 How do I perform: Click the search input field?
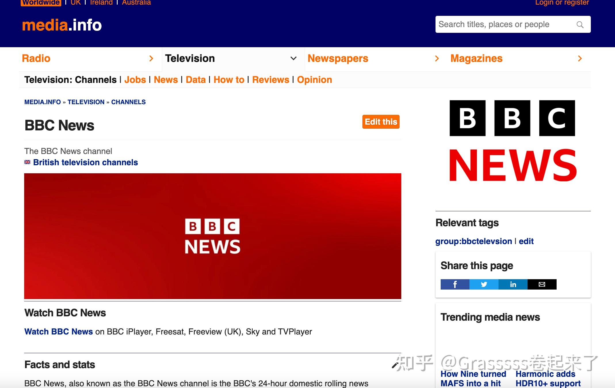513,24
